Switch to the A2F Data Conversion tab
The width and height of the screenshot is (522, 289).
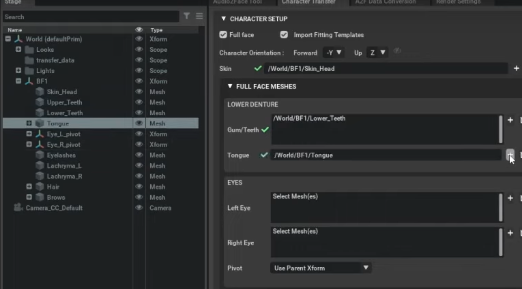(385, 2)
